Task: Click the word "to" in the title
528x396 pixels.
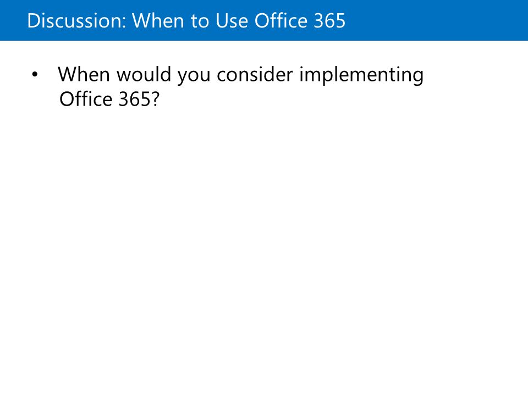Action: tap(199, 21)
